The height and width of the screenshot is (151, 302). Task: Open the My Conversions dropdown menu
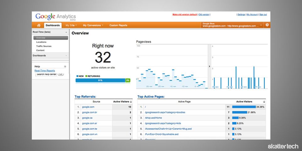[x=93, y=25]
